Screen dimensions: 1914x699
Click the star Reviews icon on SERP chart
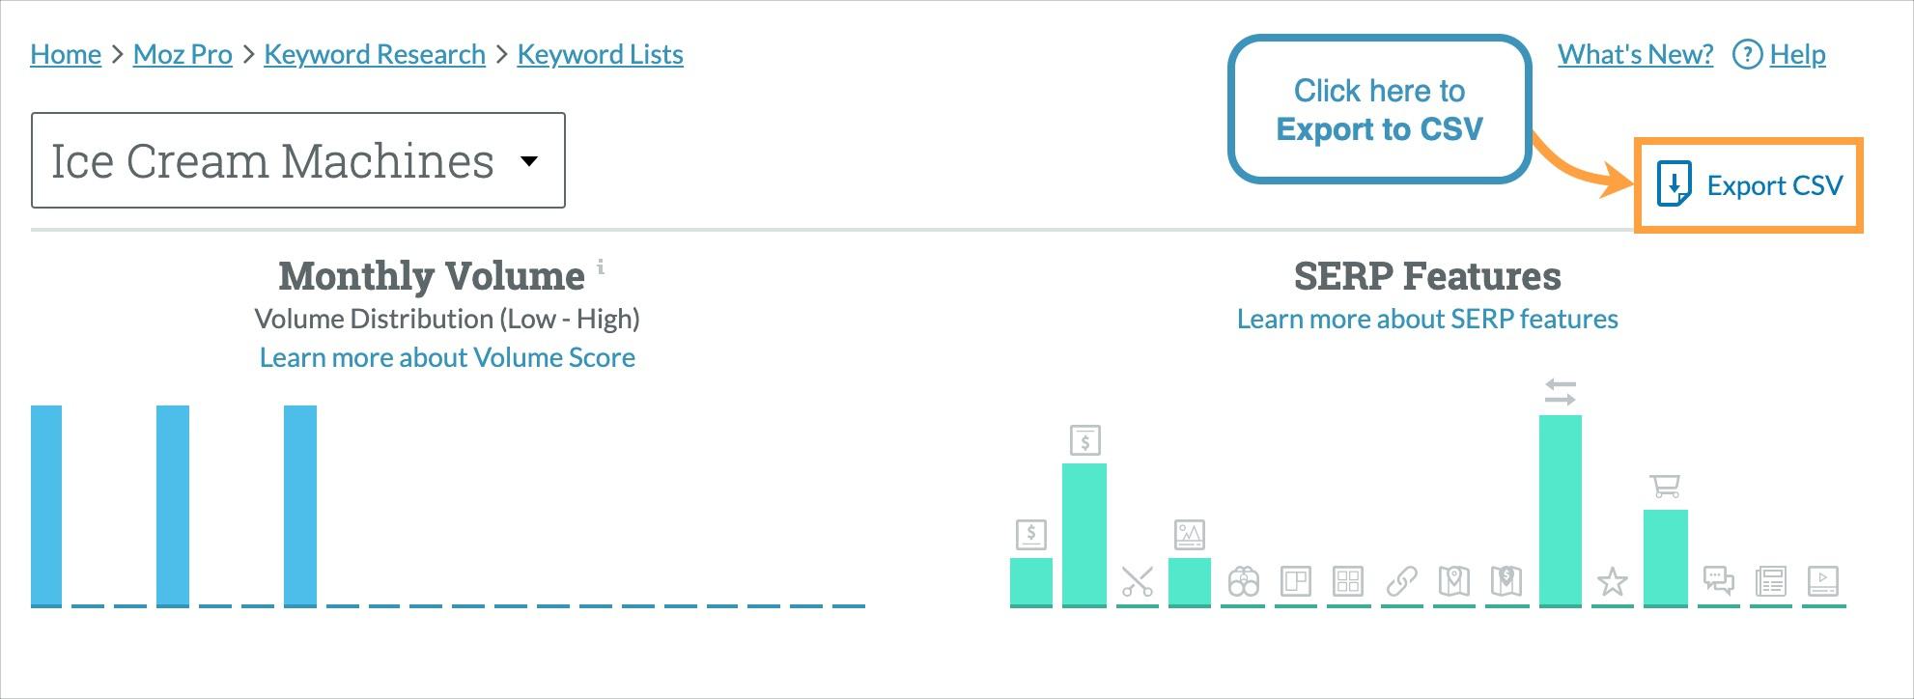pos(1613,582)
